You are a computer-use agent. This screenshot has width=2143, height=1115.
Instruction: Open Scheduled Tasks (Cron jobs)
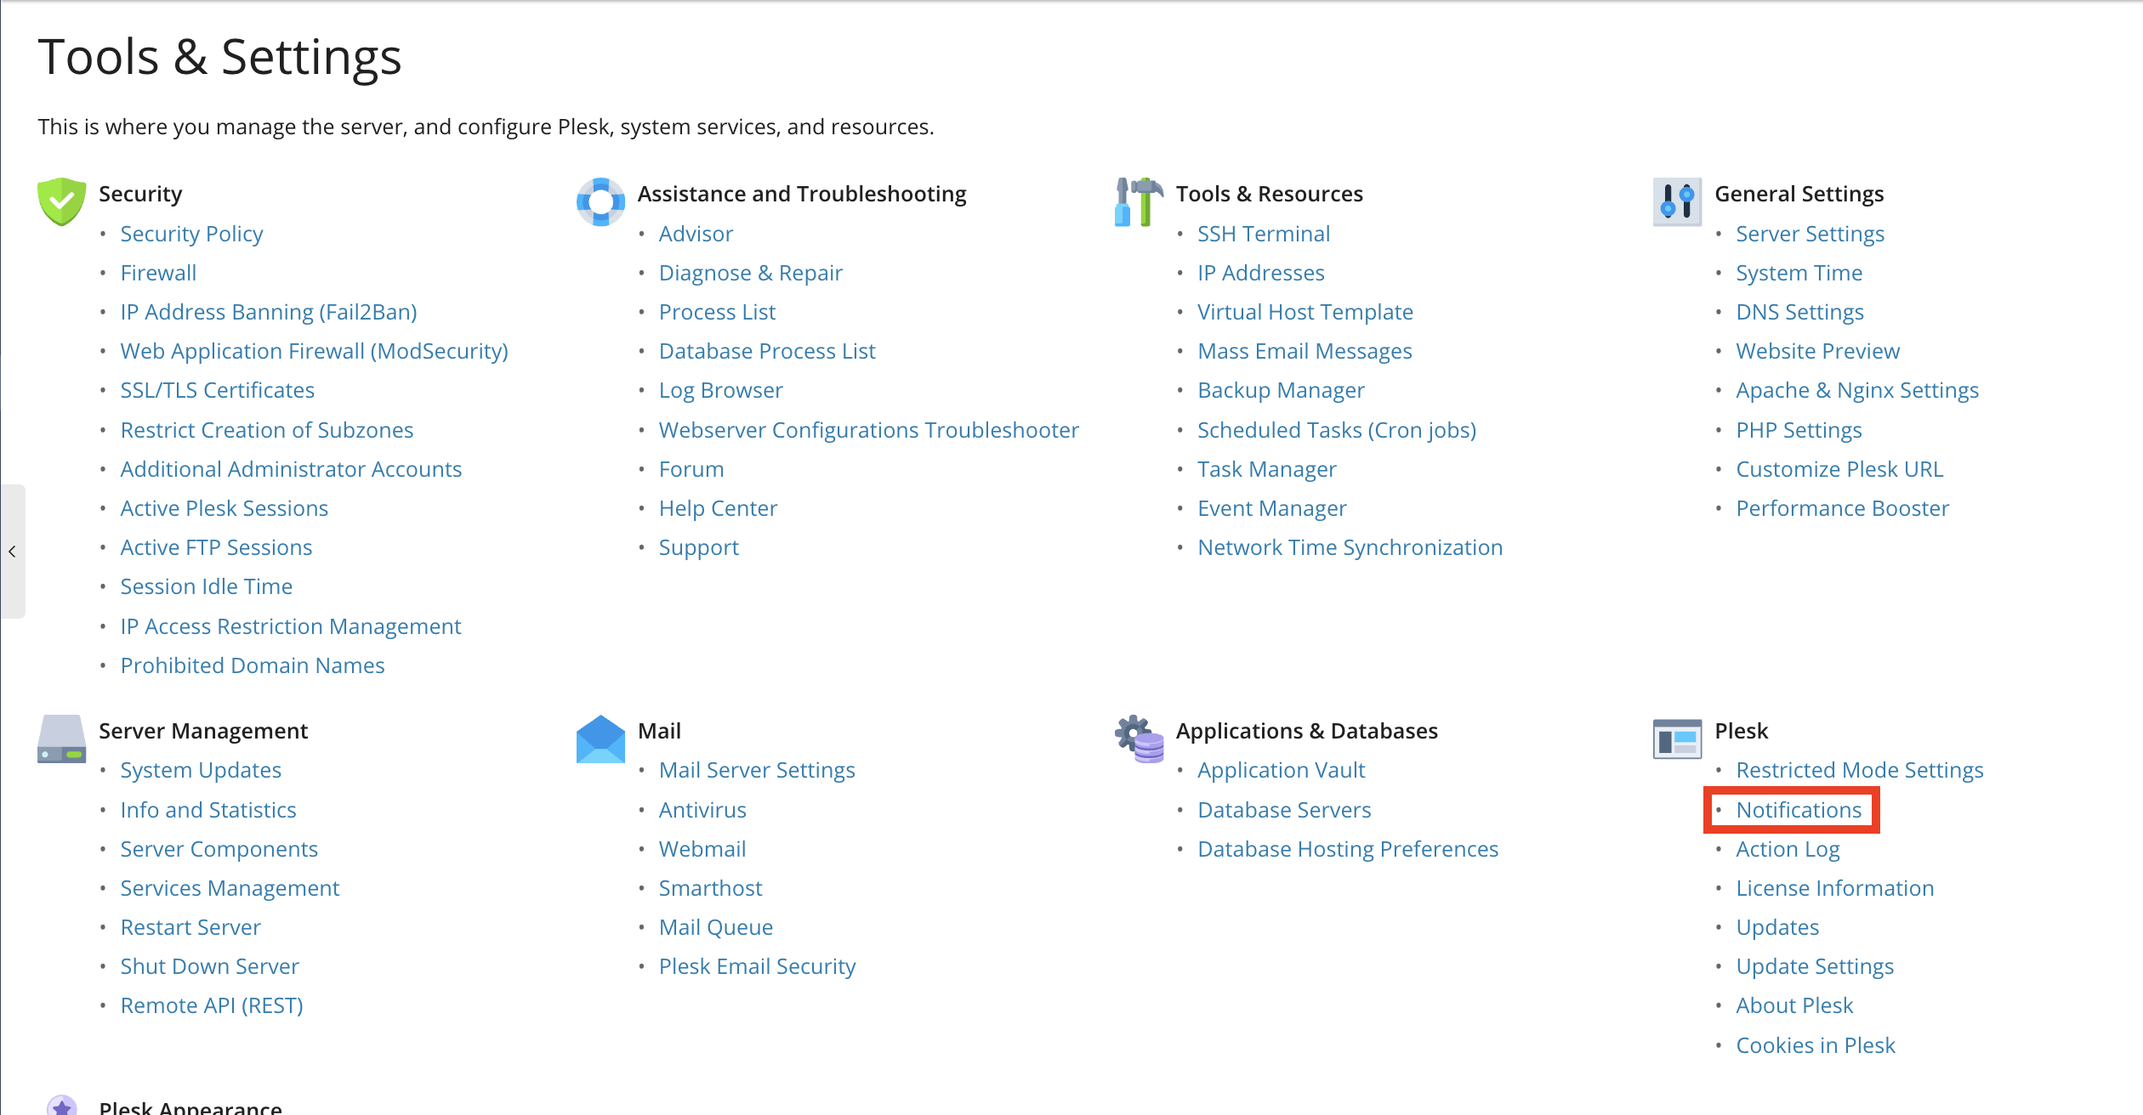[1337, 430]
